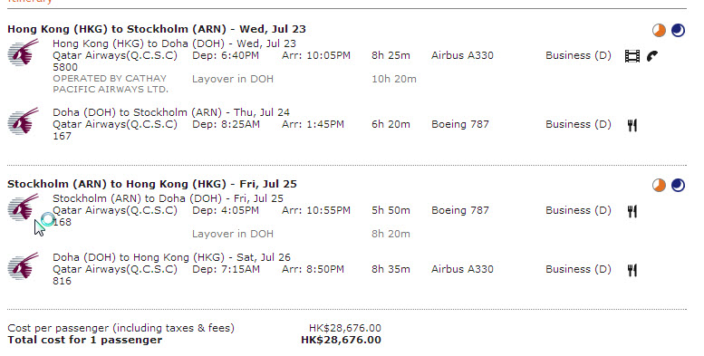Click the Qatar Airways logo for flight 5800
Image resolution: width=704 pixels, height=356 pixels.
24,53
